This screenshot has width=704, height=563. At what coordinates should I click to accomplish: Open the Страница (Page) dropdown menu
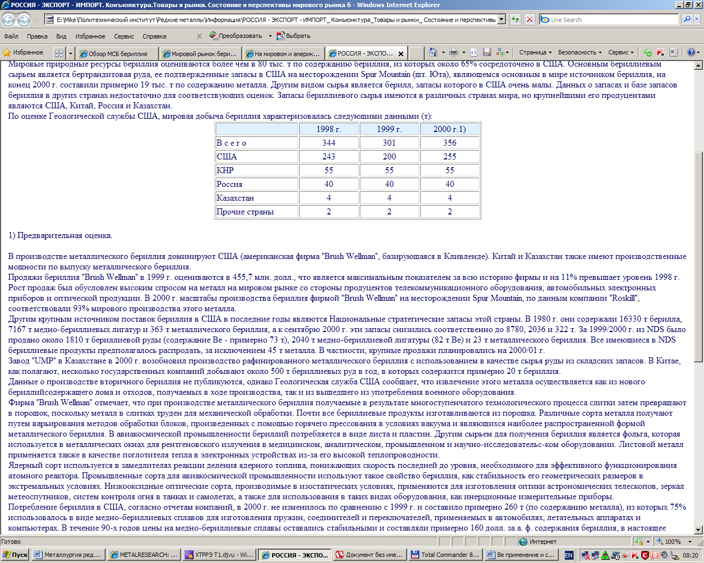[x=535, y=53]
